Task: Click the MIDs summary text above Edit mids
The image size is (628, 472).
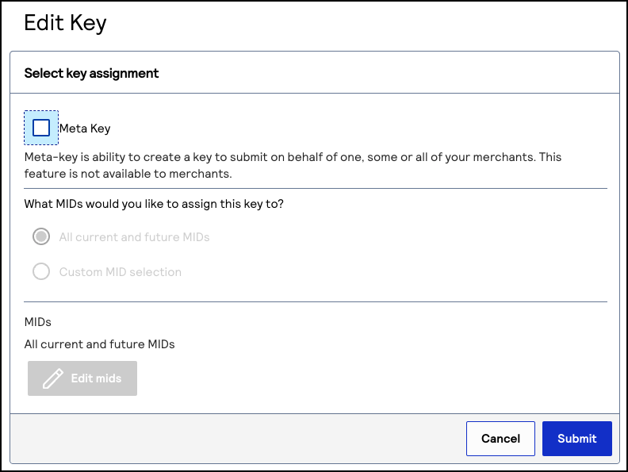Action: click(x=100, y=344)
